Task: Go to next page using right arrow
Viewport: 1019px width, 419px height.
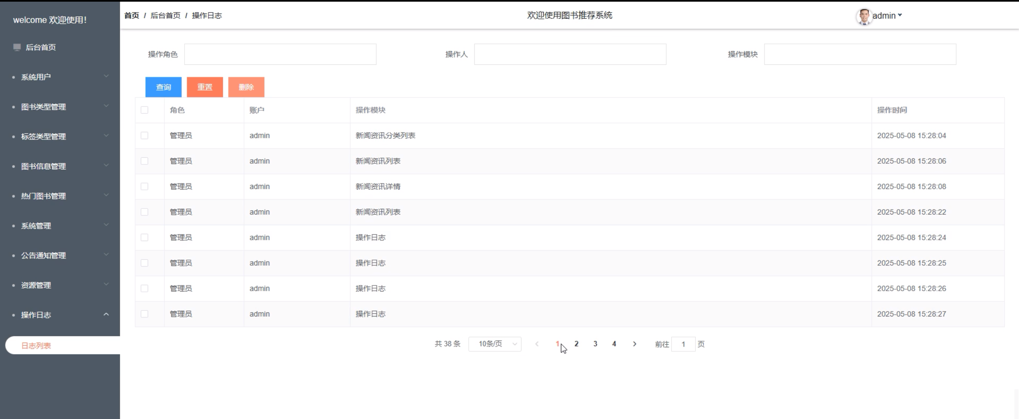Action: click(x=635, y=344)
